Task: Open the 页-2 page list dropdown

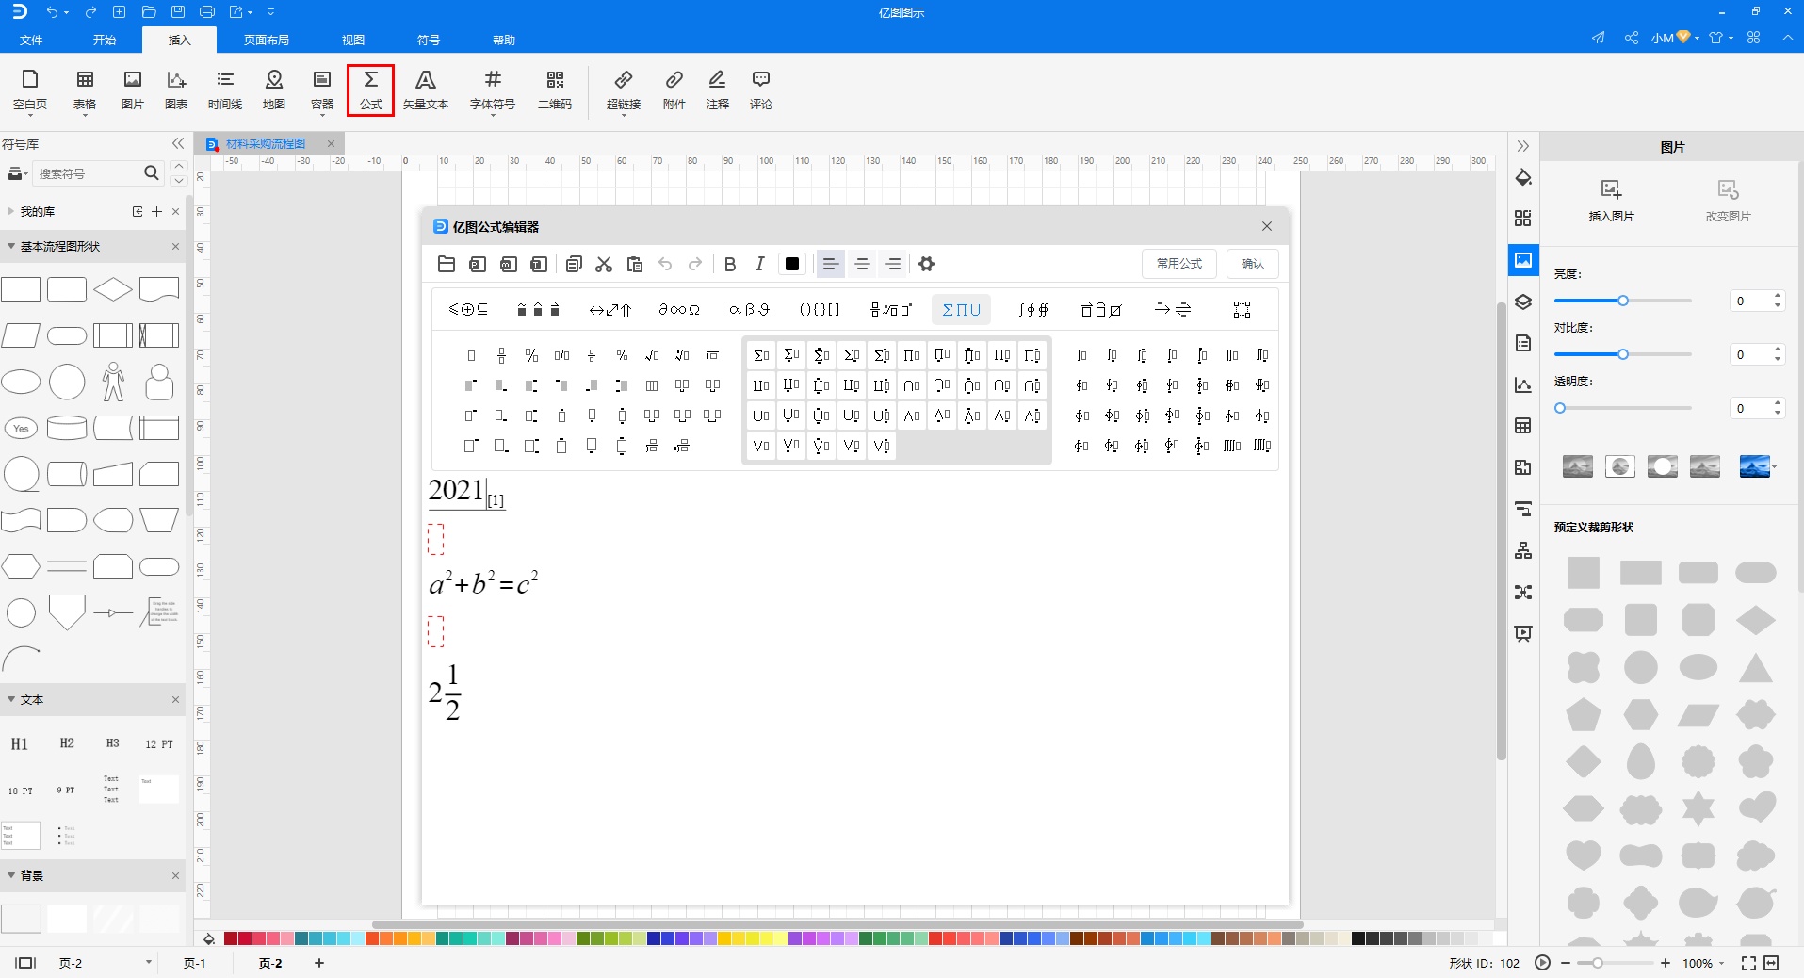Action: [x=149, y=962]
